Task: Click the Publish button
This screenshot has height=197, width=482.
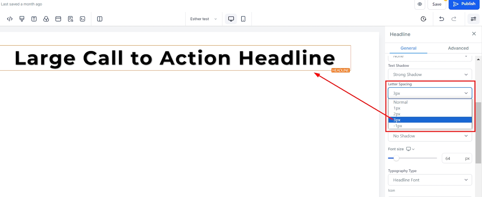Action: point(464,4)
